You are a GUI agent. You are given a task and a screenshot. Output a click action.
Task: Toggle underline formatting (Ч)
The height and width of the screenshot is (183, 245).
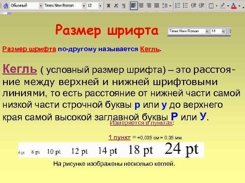point(124,6)
